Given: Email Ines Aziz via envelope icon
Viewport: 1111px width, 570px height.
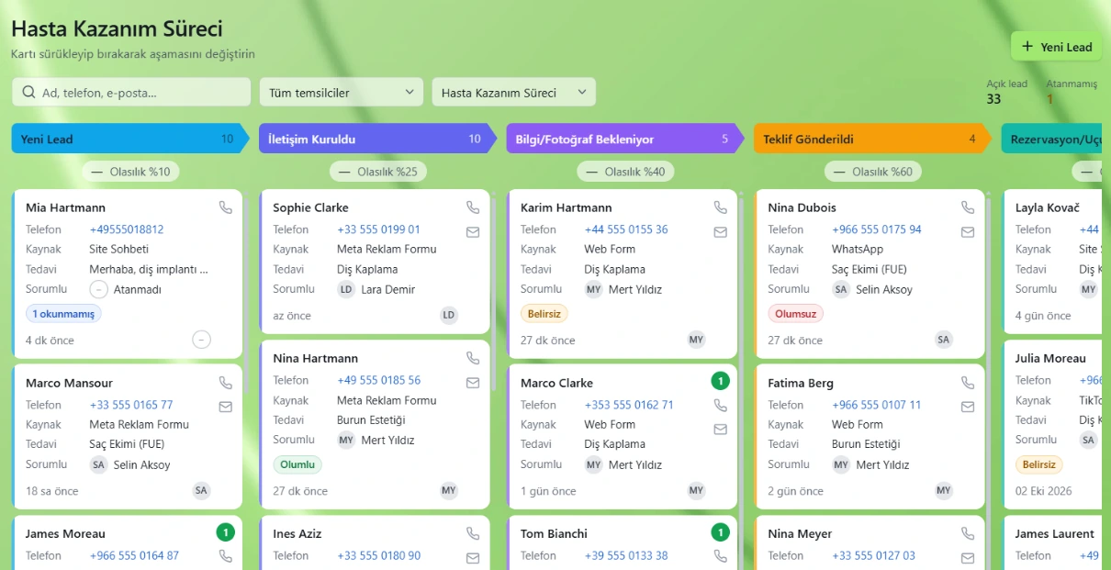Looking at the screenshot, I should pyautogui.click(x=473, y=558).
